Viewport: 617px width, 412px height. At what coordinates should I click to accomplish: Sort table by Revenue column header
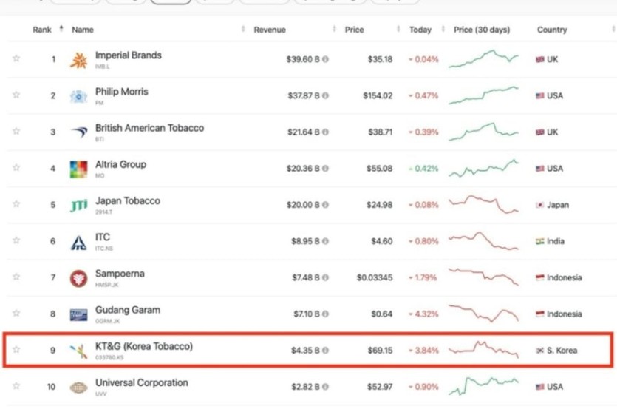coord(270,30)
